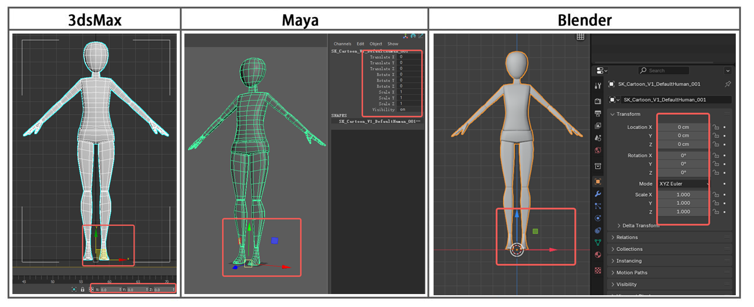Open the Object Constraints tab in Blender
754x307 pixels.
coord(598,230)
